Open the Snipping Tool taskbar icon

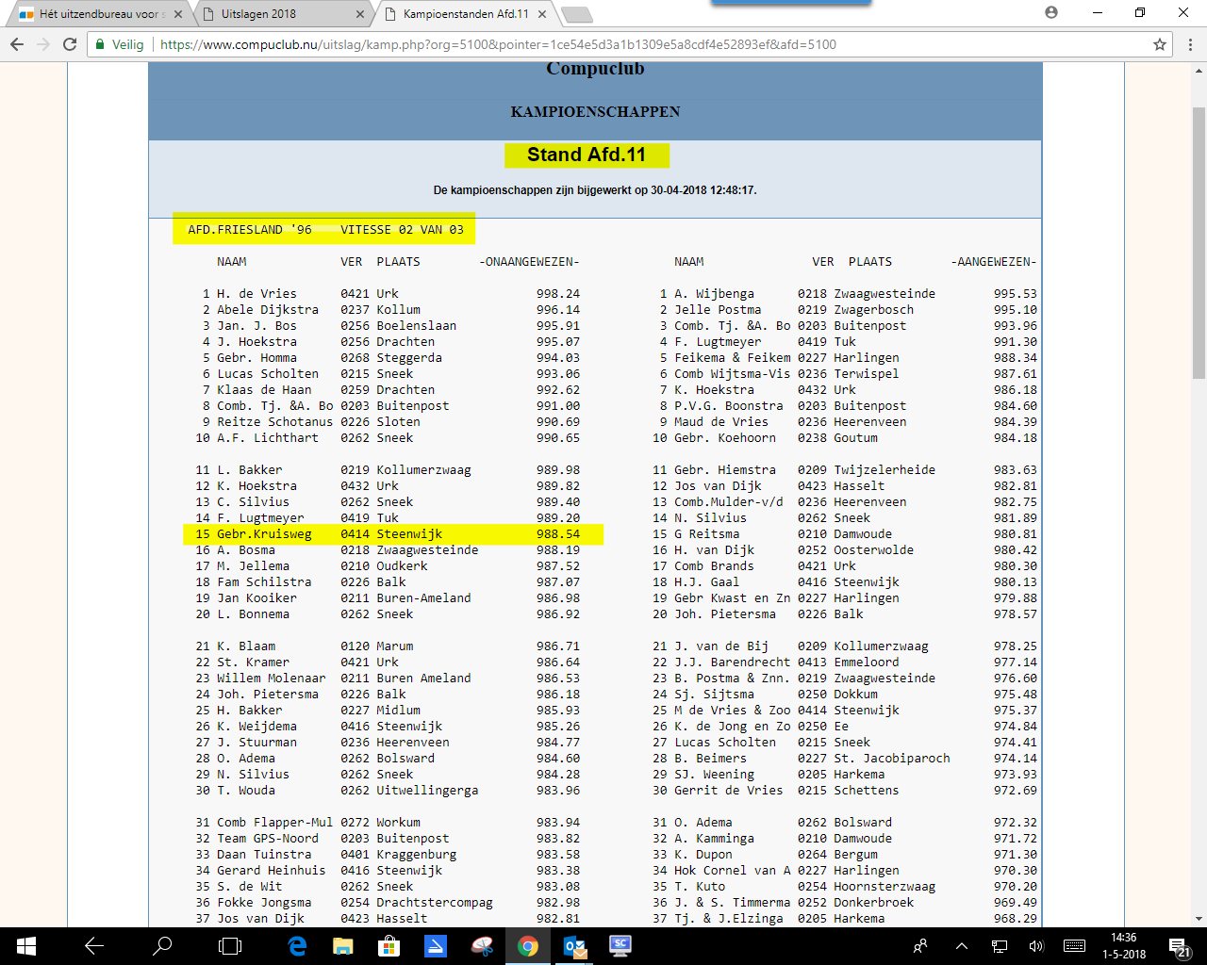point(482,946)
